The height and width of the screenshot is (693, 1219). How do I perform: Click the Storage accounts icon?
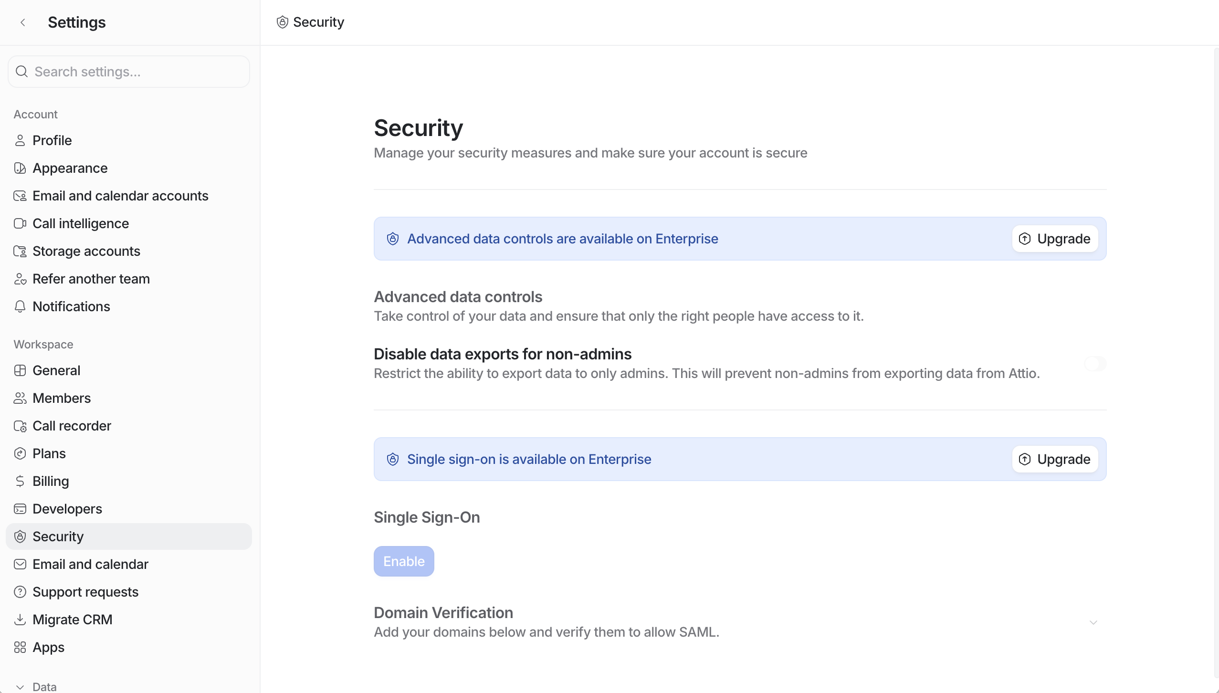pos(20,251)
